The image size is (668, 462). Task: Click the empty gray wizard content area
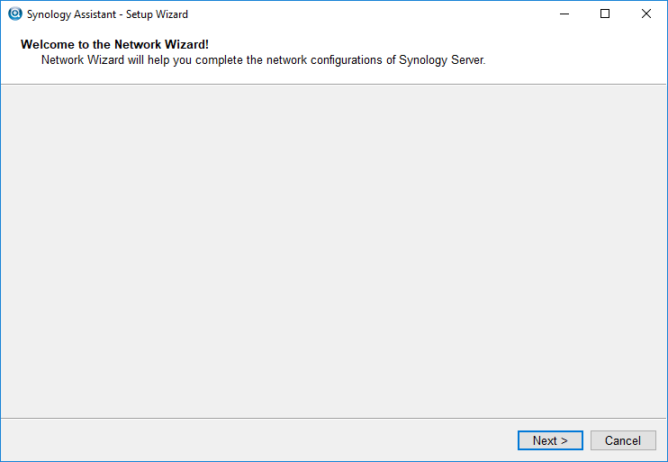point(334,251)
